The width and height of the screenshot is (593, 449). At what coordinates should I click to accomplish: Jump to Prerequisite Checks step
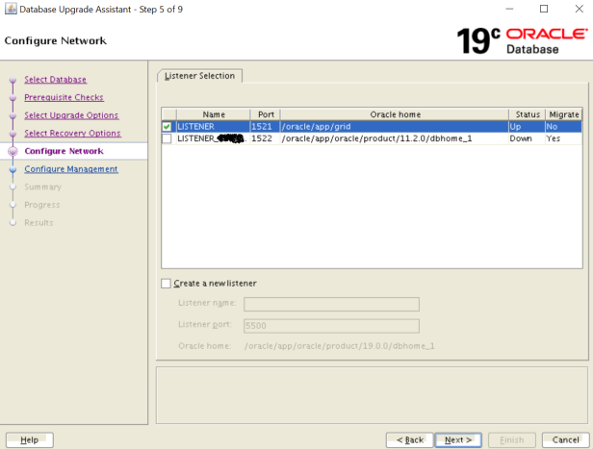click(x=64, y=97)
